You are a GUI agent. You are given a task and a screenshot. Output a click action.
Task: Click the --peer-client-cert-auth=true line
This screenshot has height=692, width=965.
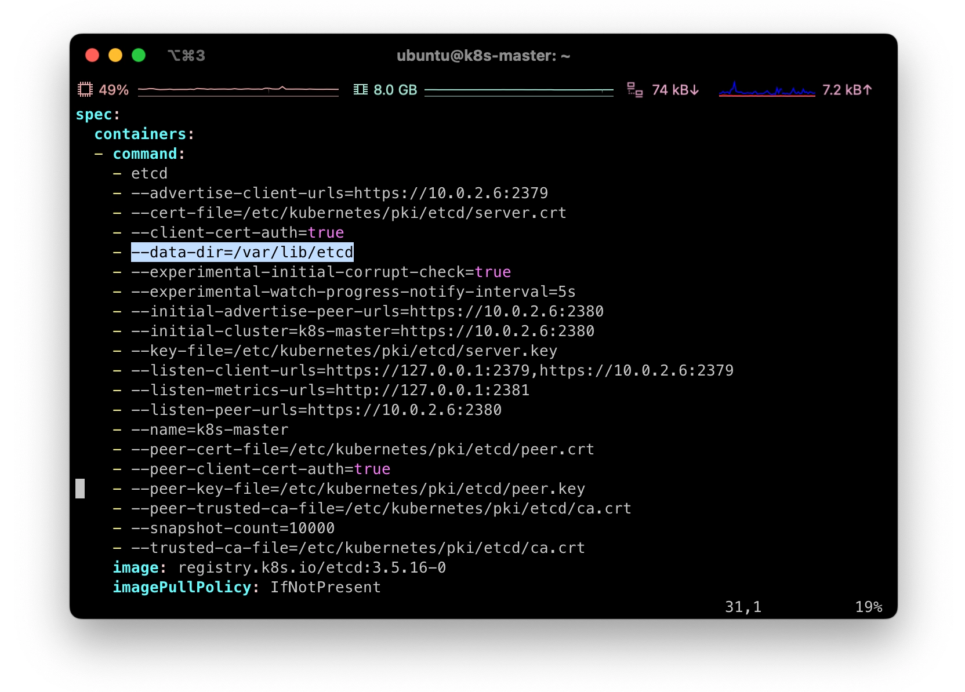tap(260, 469)
